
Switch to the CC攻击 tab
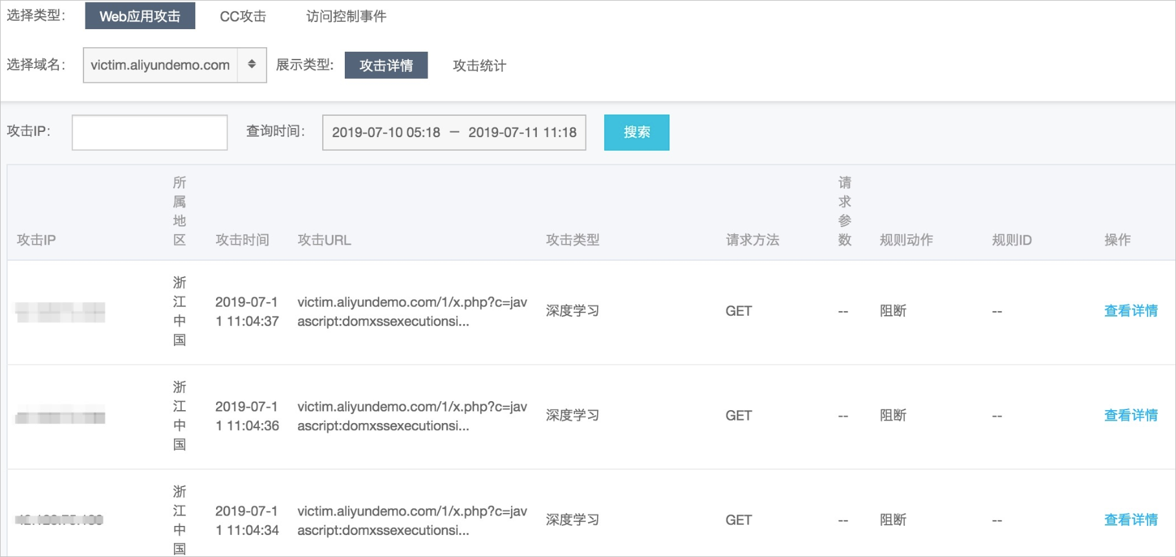click(x=243, y=16)
